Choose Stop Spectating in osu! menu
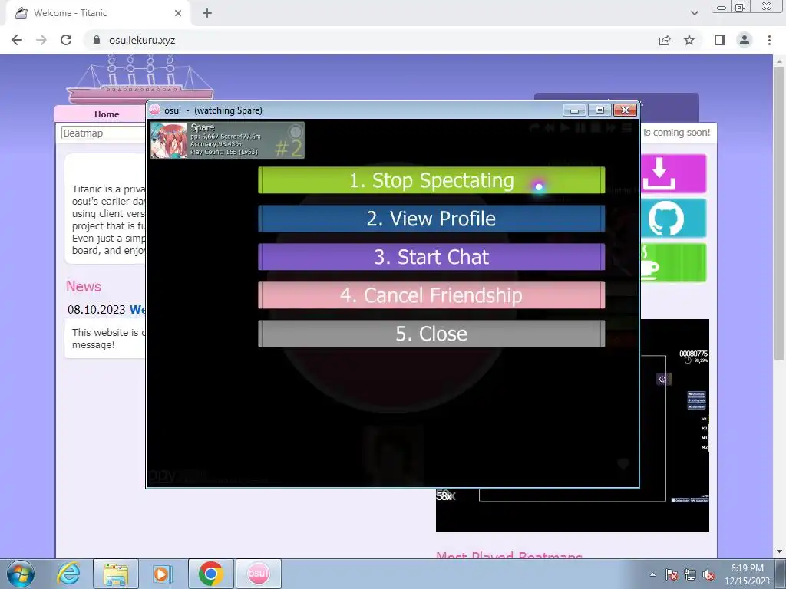Viewport: 786px width, 589px height. pyautogui.click(x=431, y=180)
